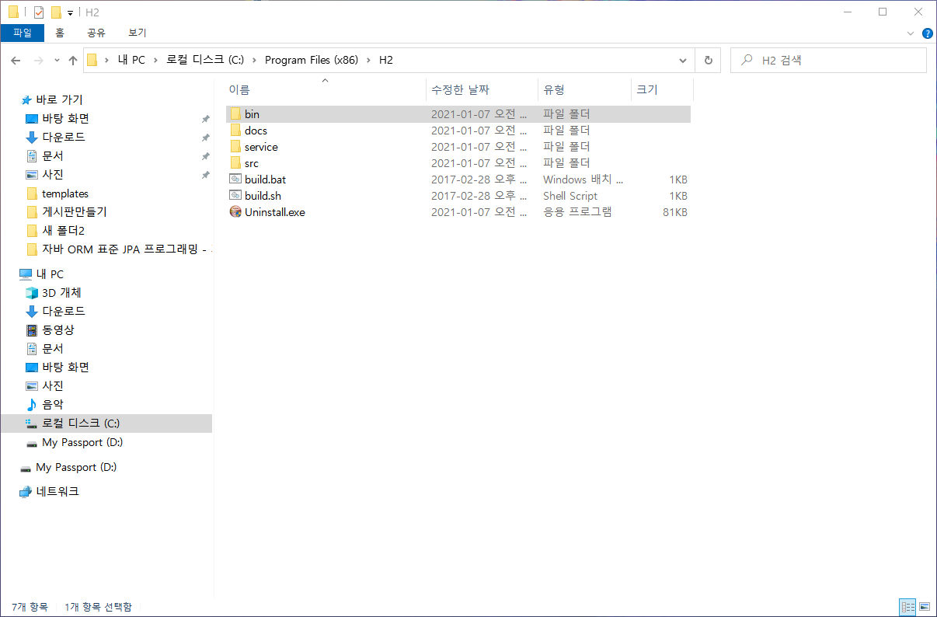
Task: Click the 파일 폴더 type in the docs row
Action: (x=566, y=131)
